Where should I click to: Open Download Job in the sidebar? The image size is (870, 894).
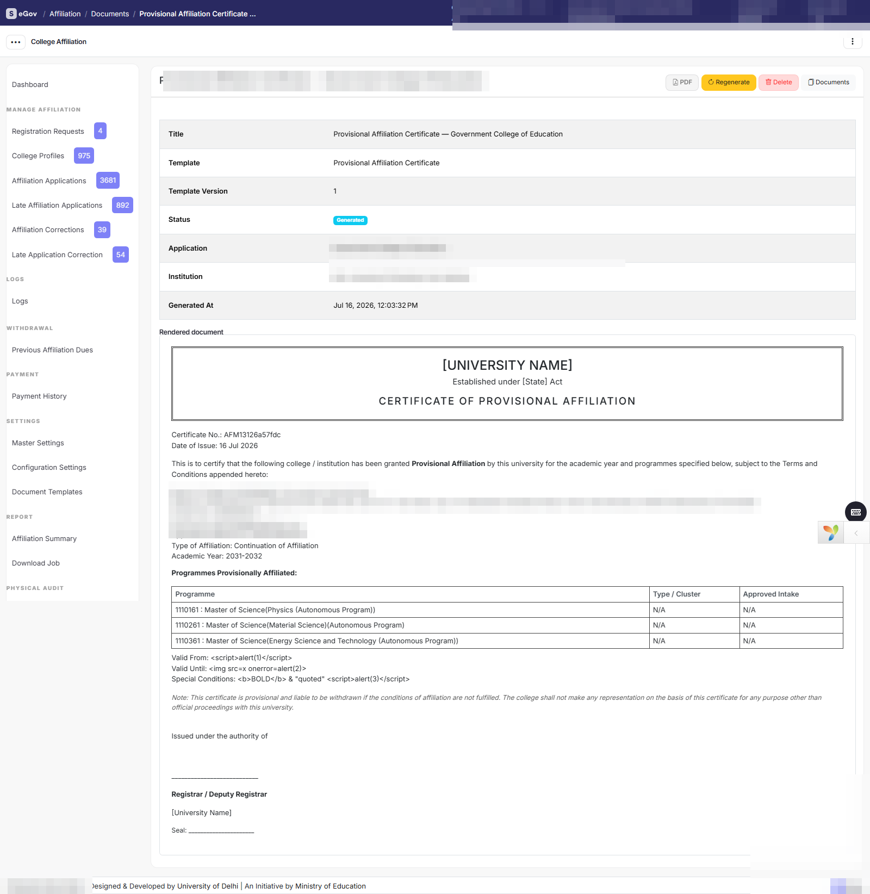pyautogui.click(x=36, y=563)
